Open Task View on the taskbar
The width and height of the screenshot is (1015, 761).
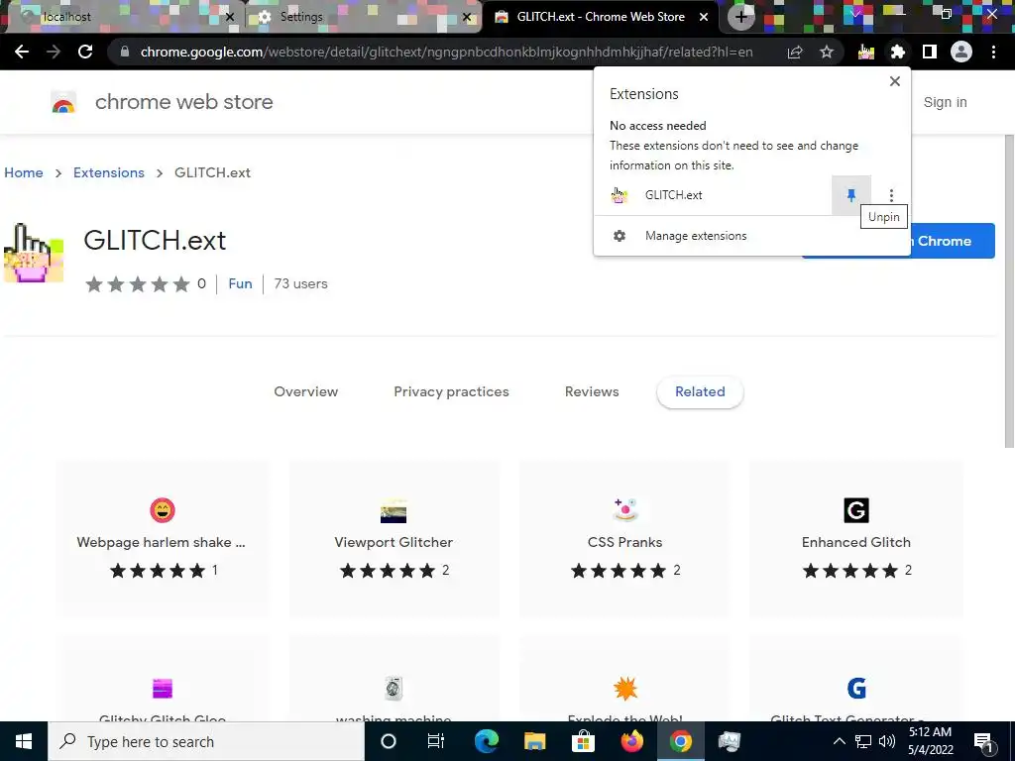coord(436,741)
